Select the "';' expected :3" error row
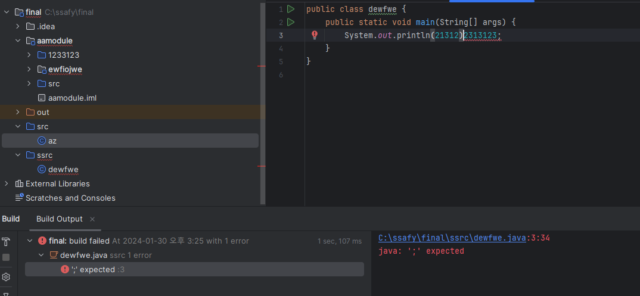The width and height of the screenshot is (640, 296). tap(195, 269)
